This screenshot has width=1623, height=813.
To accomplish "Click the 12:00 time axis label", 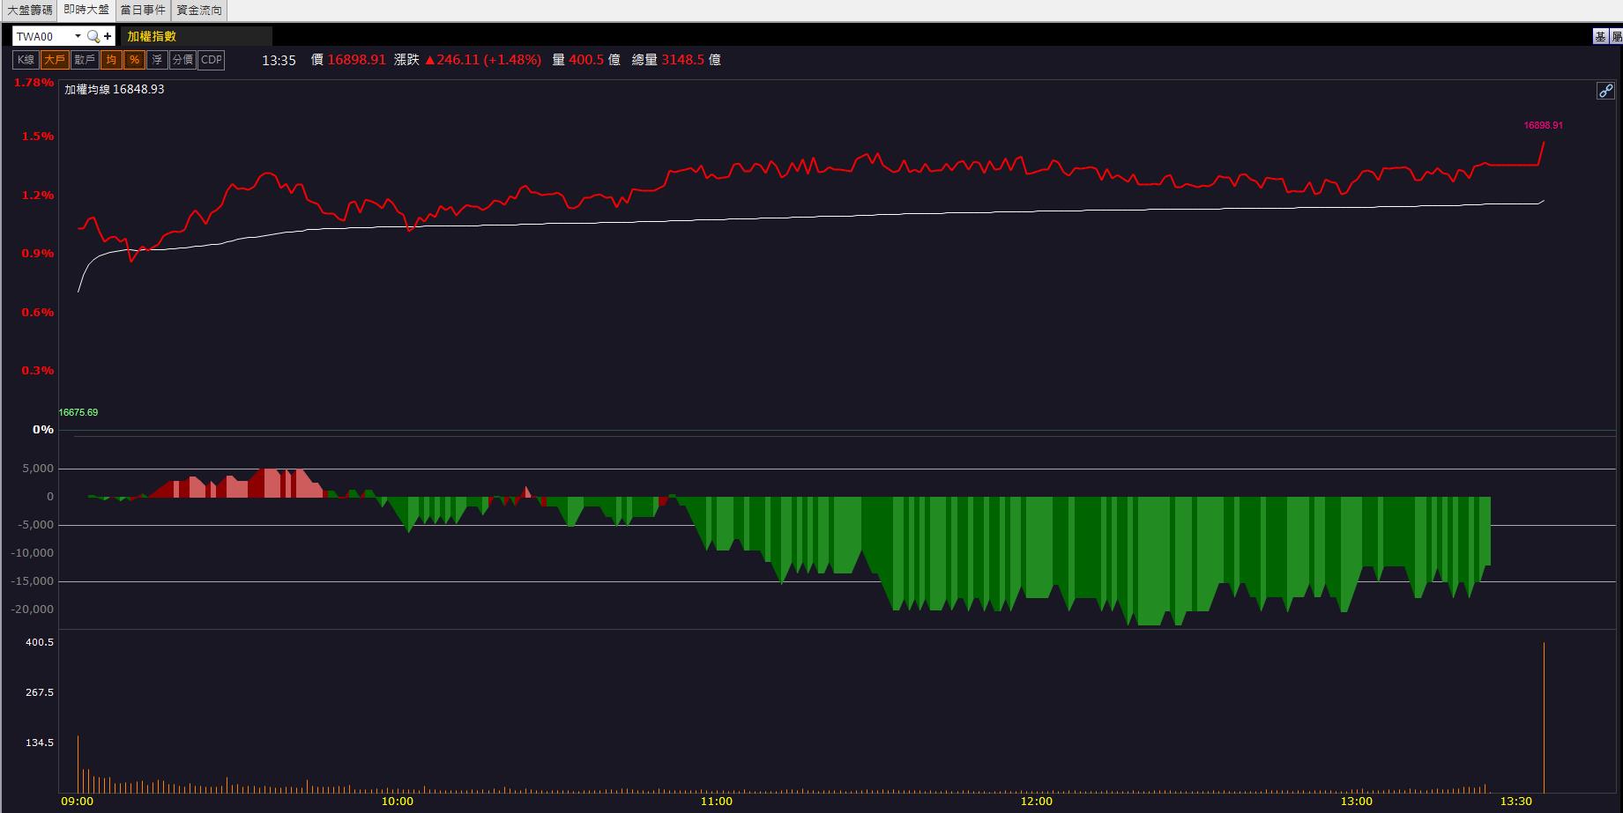I will 1036,801.
